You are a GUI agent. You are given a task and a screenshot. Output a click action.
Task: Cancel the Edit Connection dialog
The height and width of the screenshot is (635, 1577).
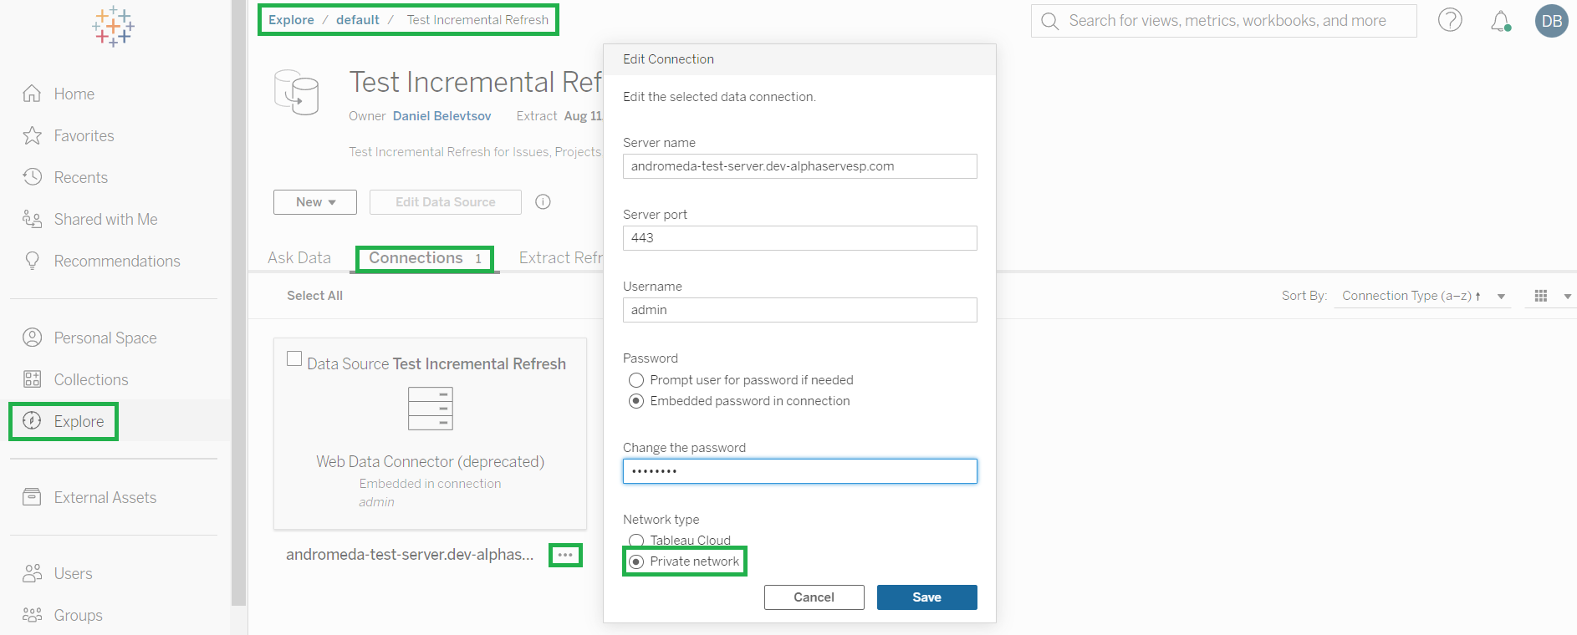point(814,597)
